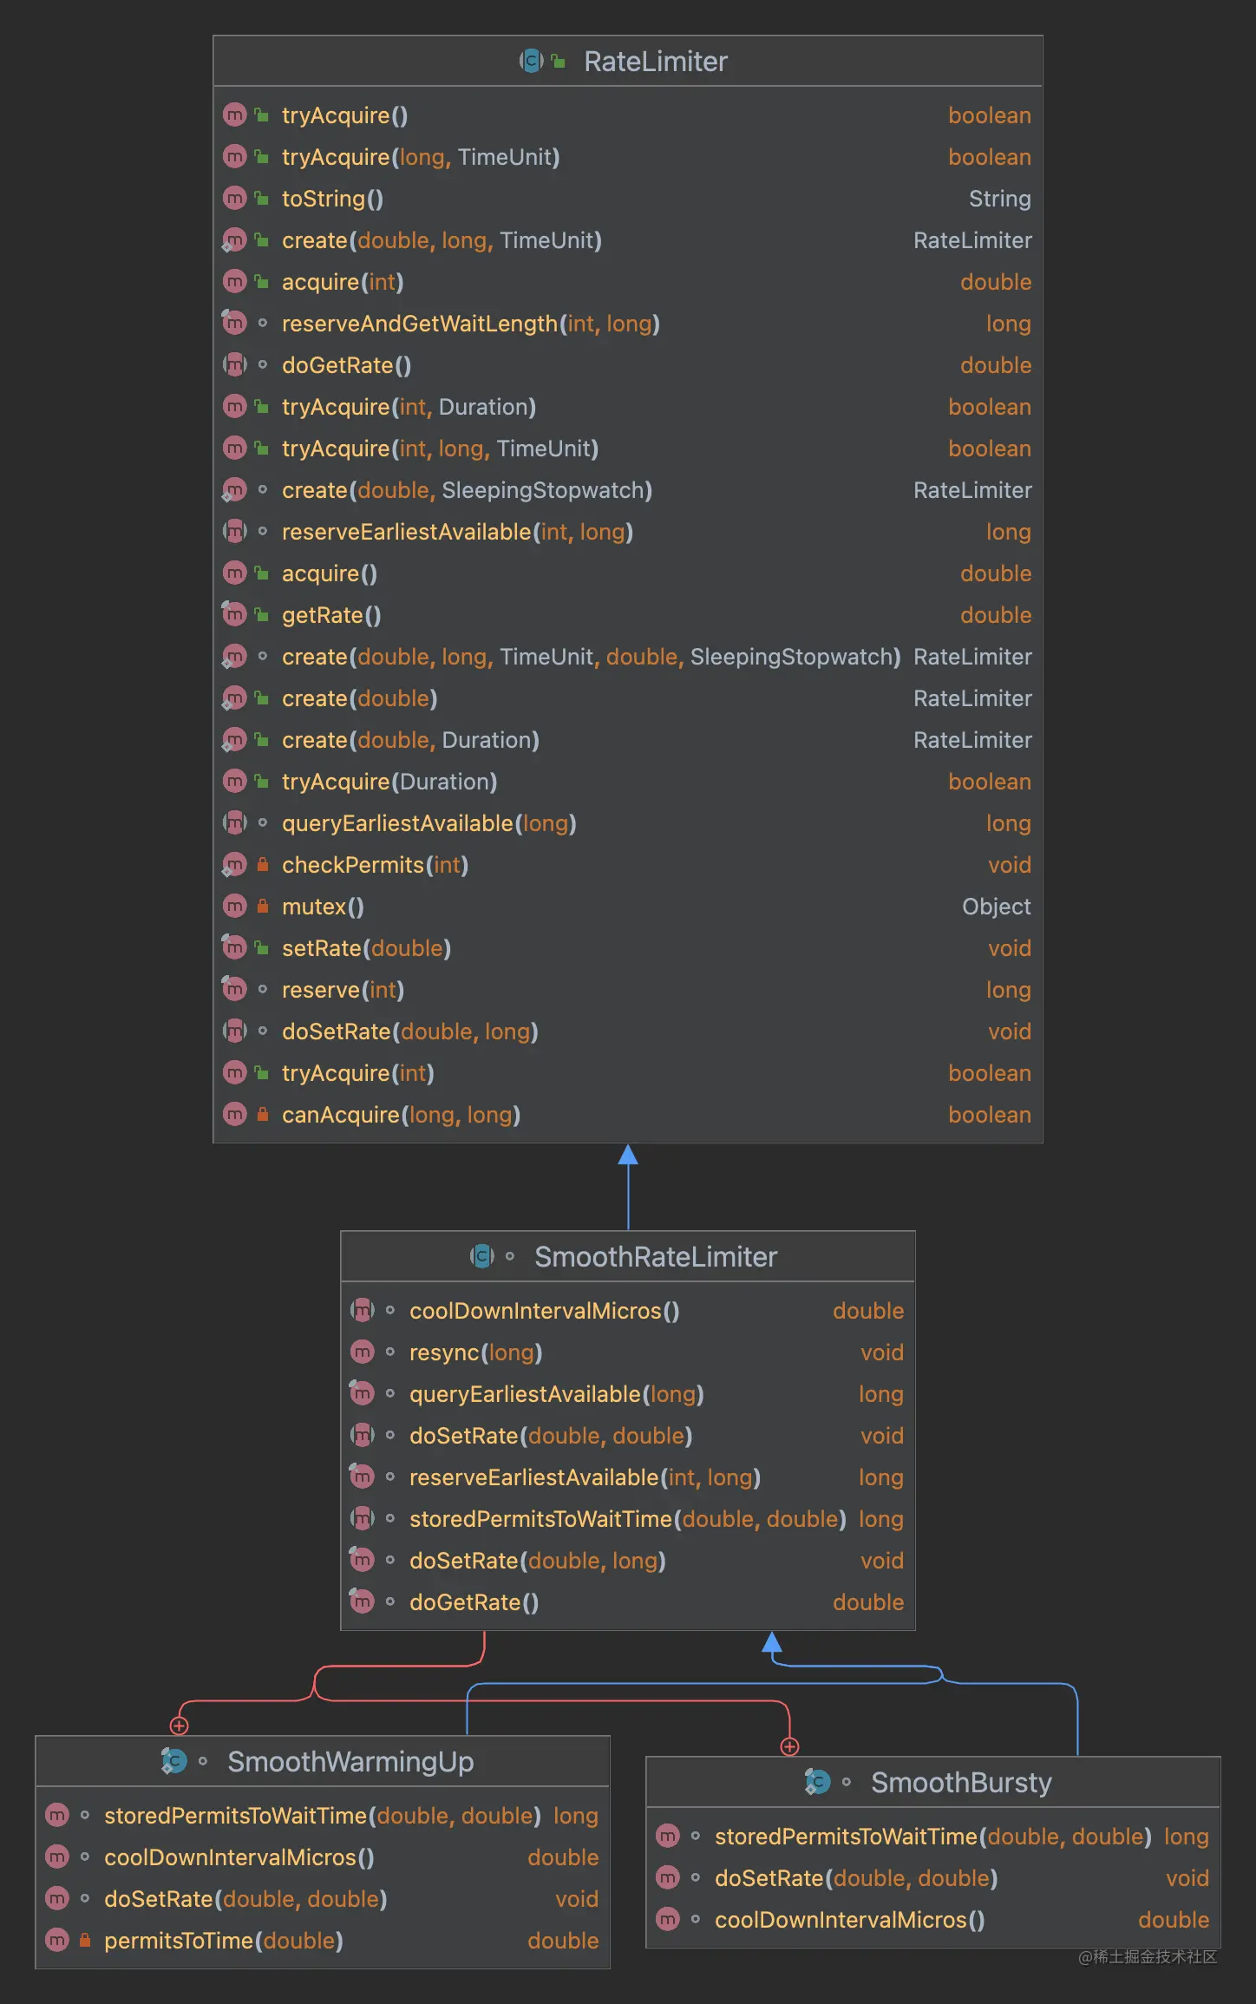1256x2004 pixels.
Task: Select RateLimiter reserveEarliestAvailable(int, long) method
Action: coord(628,531)
